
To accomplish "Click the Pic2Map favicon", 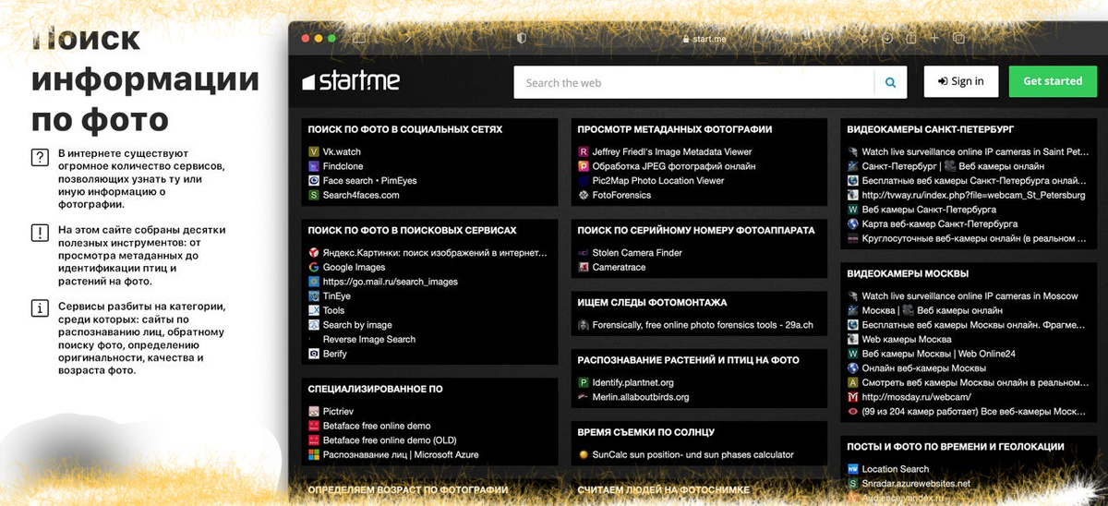I will pyautogui.click(x=584, y=181).
